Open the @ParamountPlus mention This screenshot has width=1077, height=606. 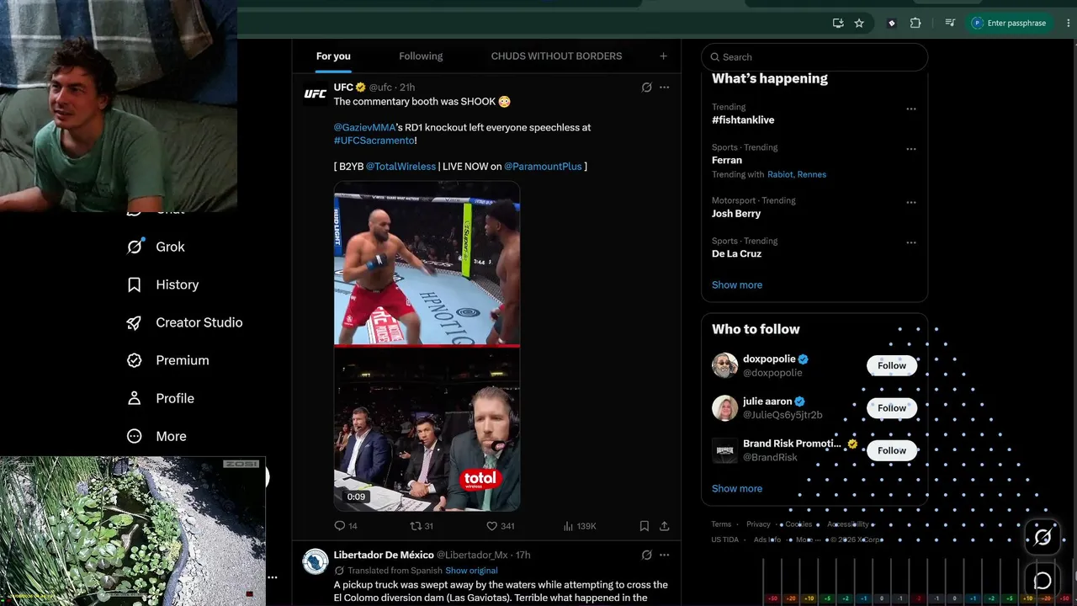(543, 167)
